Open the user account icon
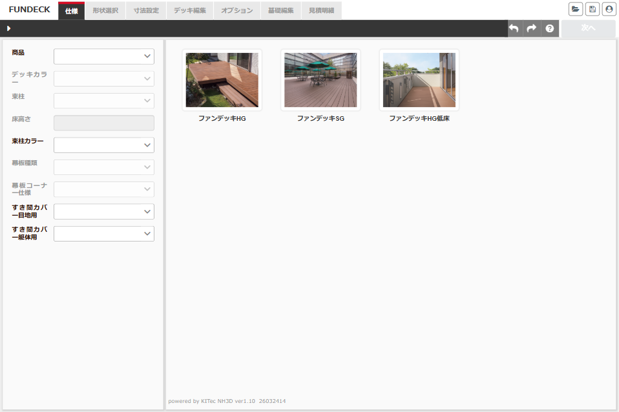Image resolution: width=619 pixels, height=412 pixels. coord(609,9)
